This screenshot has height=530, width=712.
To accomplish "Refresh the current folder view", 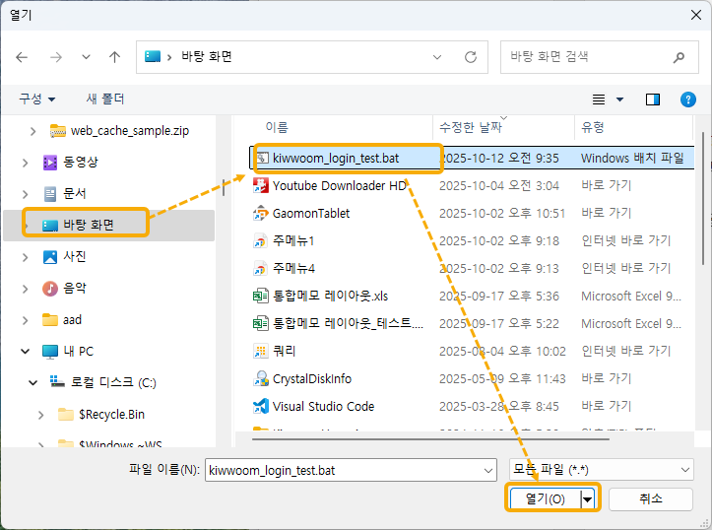I will coord(471,57).
